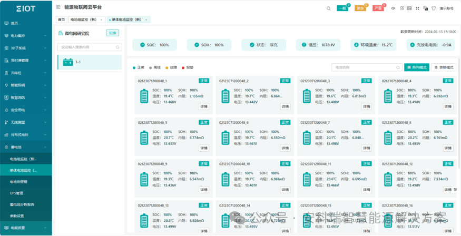Click the 这边输入搜索内容 search box
The width and height of the screenshot is (461, 236).
(90, 47)
